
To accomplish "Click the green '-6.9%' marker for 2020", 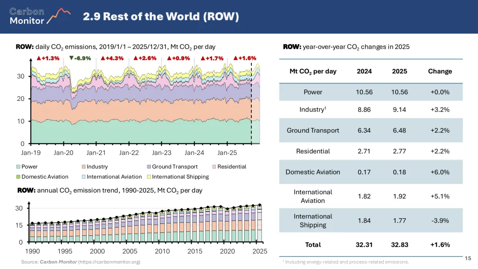I will pos(80,58).
